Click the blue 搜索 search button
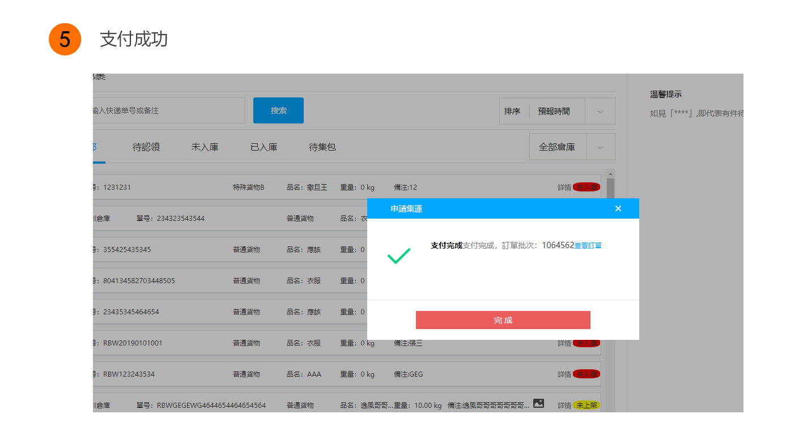Image resolution: width=803 pixels, height=435 pixels. coord(278,110)
